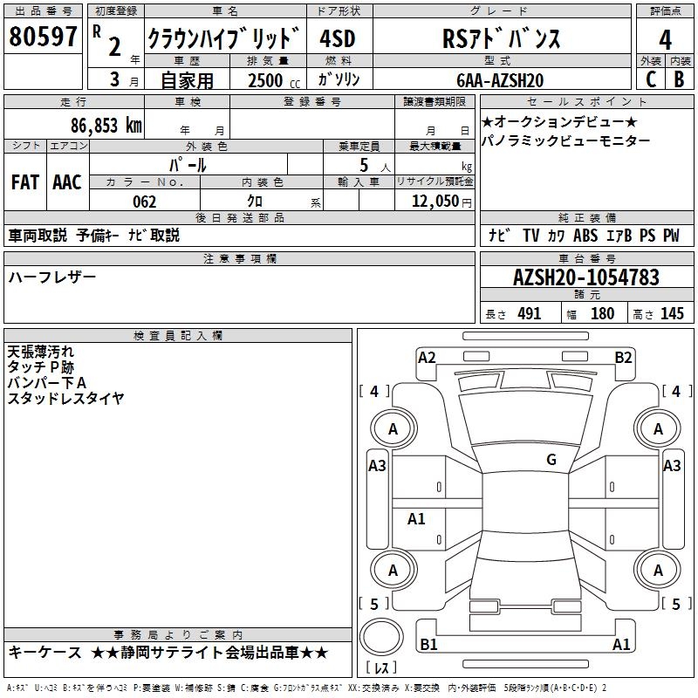Viewport: 698px width, 698px height.
Task: Select inspector note バンパー下A
Action: [x=47, y=383]
